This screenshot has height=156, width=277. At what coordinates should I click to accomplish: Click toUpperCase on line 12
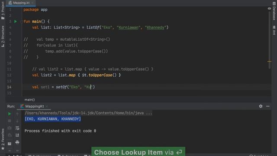(x=100, y=75)
